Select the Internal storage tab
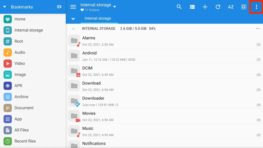Screen dimensions: 263x148 tap(98, 19)
